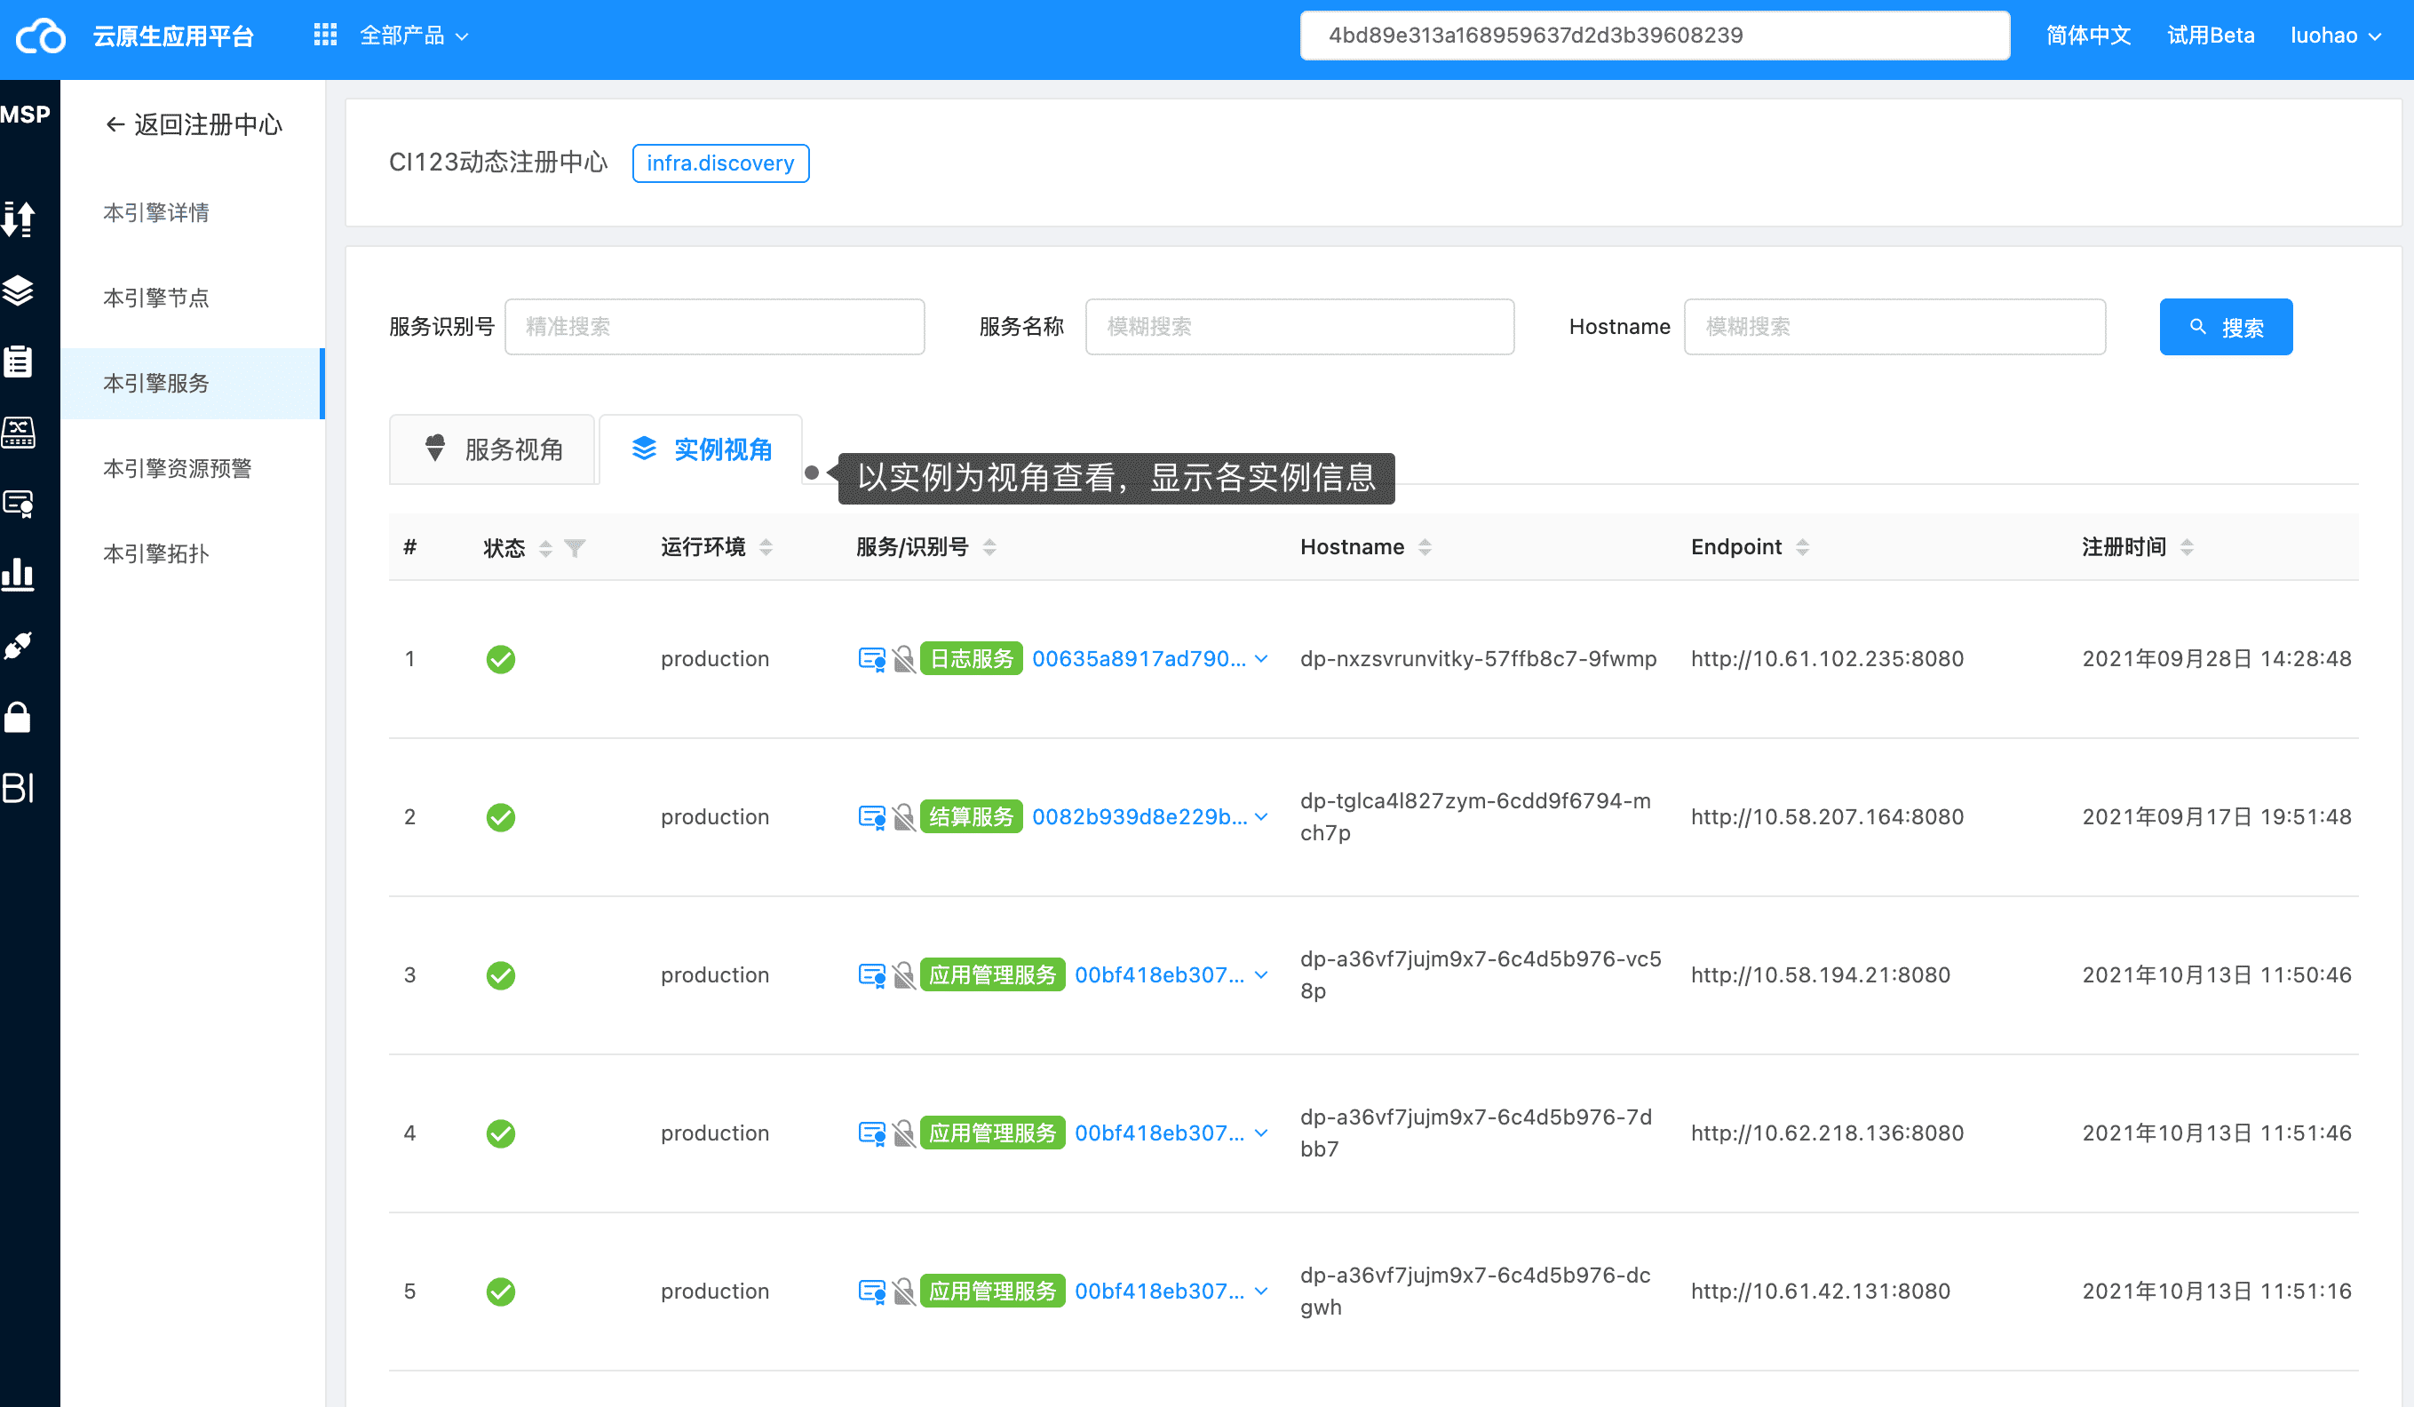Click hostname dp-nxzsvrunvitky-57ffb8c7-9fwmp
Screen dimensions: 2414x1407
1478,659
